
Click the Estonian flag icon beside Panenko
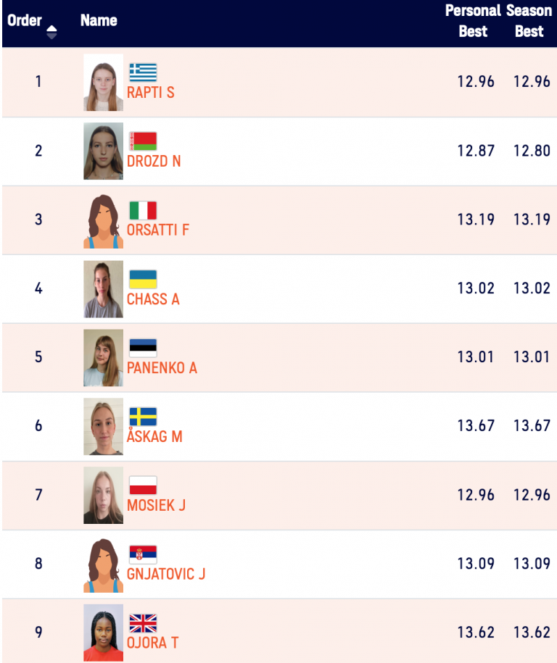[x=143, y=348]
